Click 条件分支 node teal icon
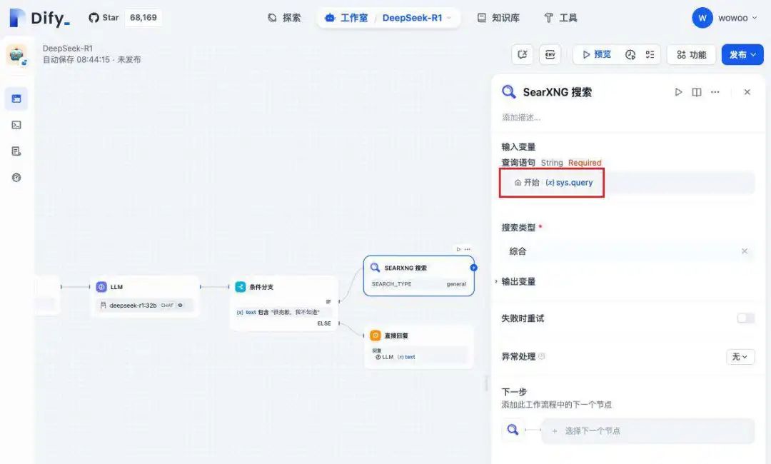This screenshot has height=464, width=771. [241, 286]
